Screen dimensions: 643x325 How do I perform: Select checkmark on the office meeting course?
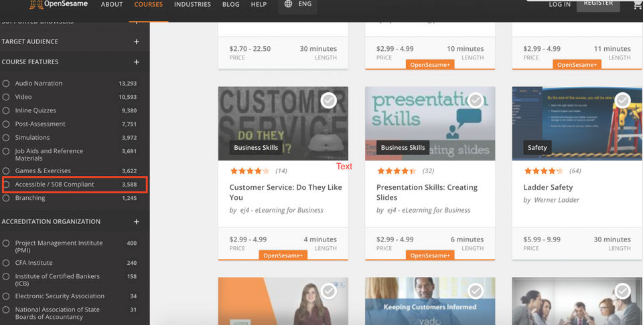[622, 291]
